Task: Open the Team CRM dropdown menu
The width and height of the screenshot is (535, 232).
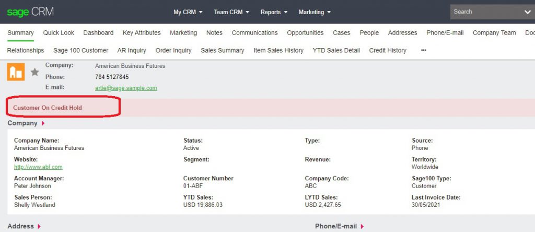Action: [231, 12]
